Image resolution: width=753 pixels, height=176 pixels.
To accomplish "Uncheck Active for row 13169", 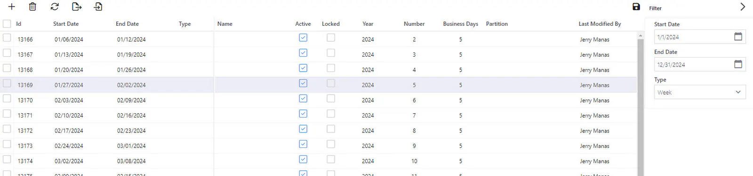I will (x=303, y=83).
